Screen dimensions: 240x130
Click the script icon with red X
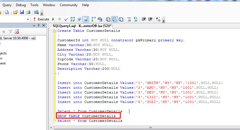pyautogui.click(x=17, y=32)
